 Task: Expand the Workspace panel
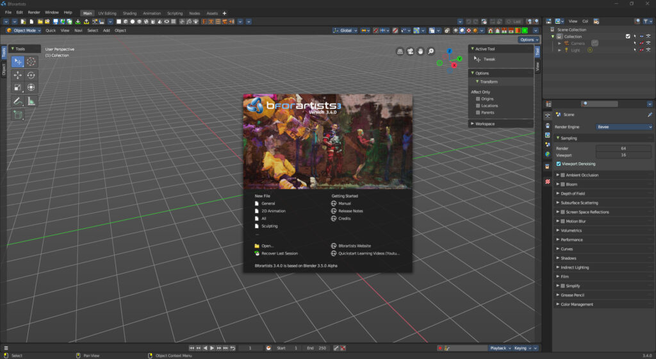(501, 124)
